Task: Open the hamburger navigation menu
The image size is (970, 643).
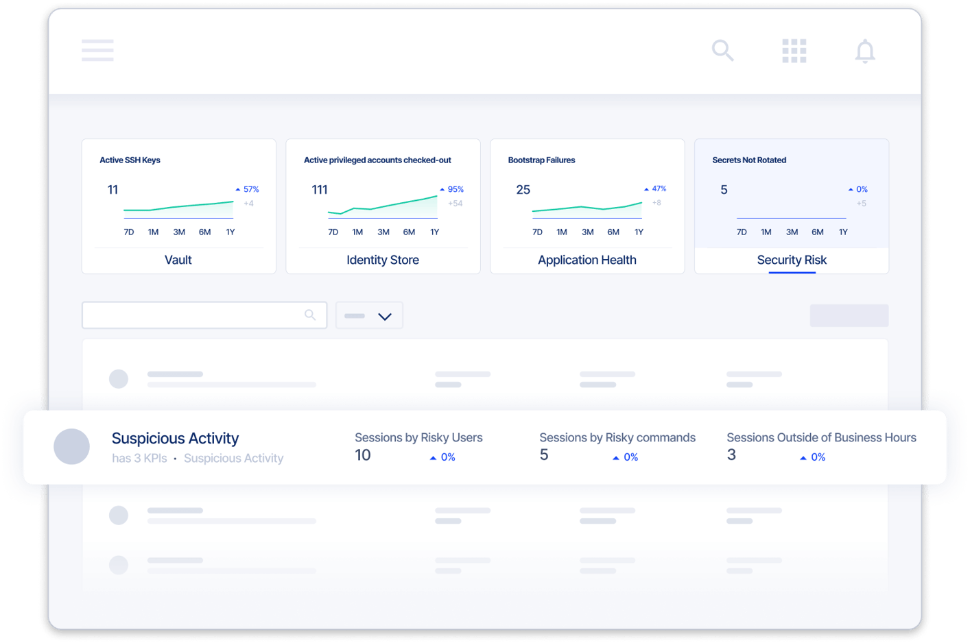Action: tap(97, 50)
